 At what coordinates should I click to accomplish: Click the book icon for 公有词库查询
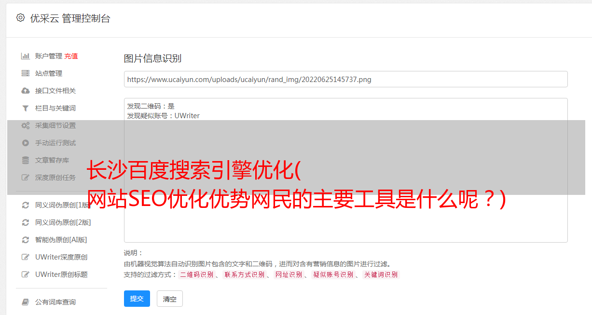26,302
